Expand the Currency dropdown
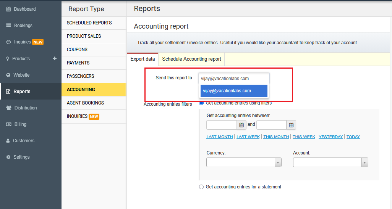This screenshot has width=392, height=209. 244,162
